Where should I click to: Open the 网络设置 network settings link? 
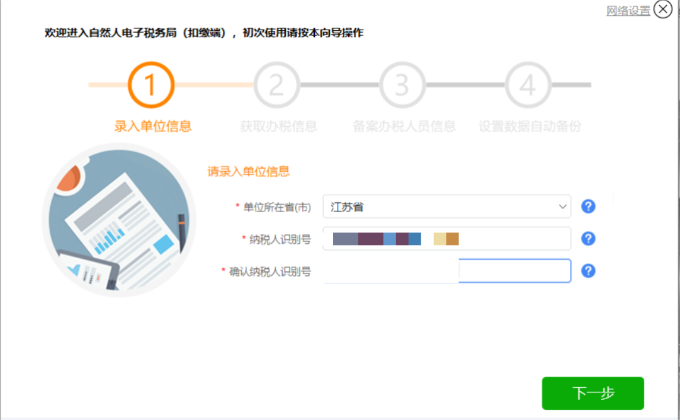(628, 11)
